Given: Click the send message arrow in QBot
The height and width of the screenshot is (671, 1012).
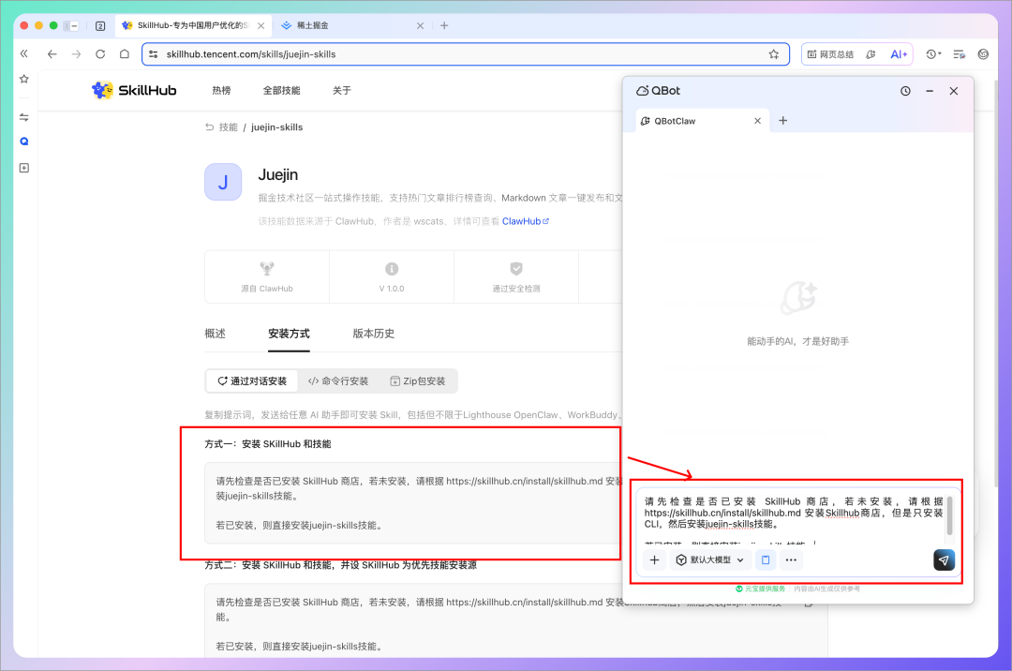Looking at the screenshot, I should (x=944, y=560).
